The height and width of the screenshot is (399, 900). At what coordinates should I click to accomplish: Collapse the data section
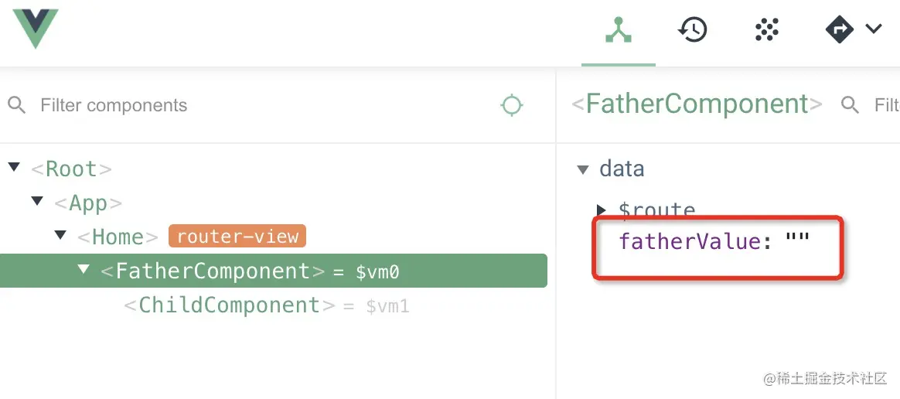pos(583,169)
